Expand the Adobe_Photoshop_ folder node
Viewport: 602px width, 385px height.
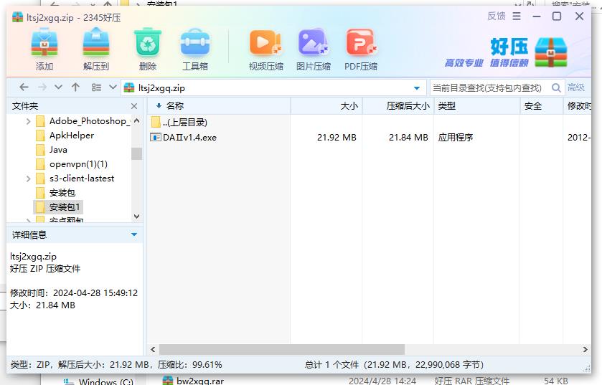[x=28, y=121]
